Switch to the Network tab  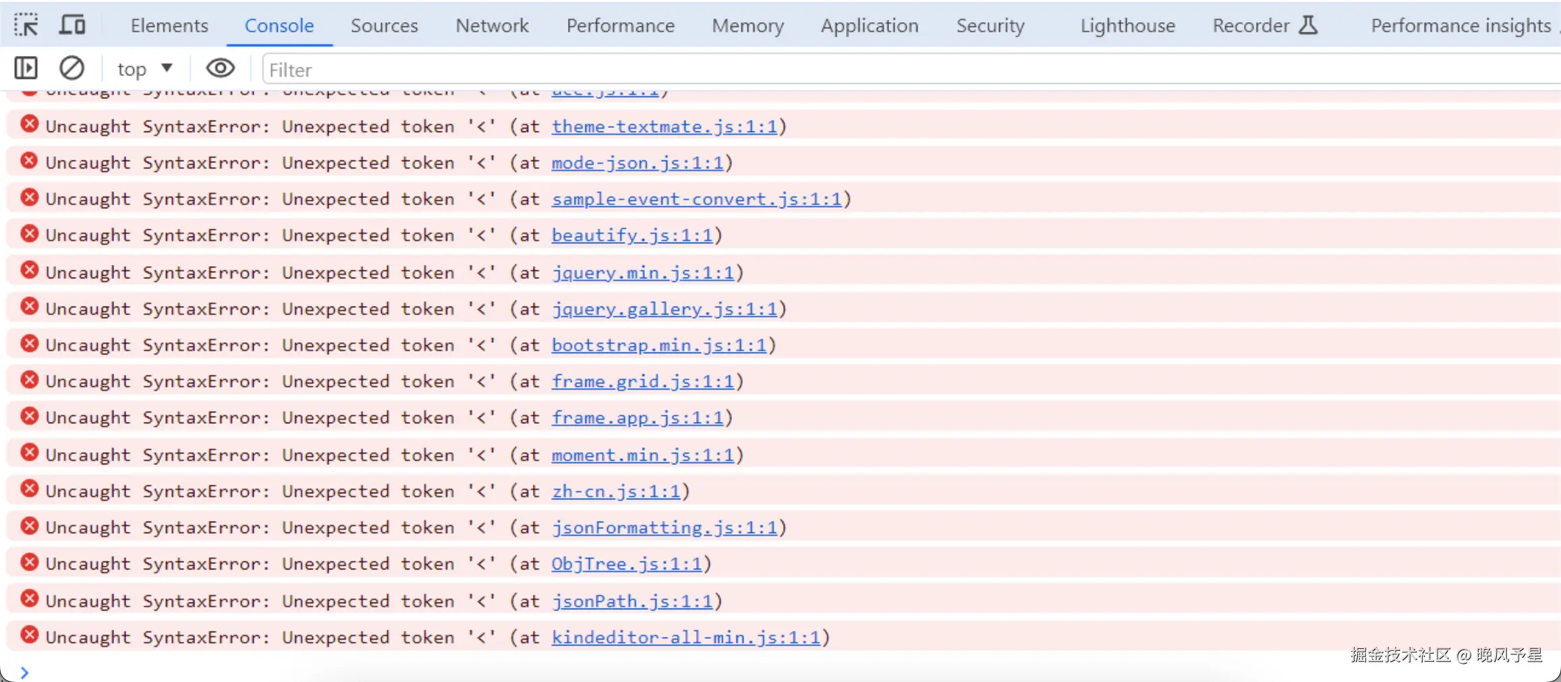pos(492,26)
